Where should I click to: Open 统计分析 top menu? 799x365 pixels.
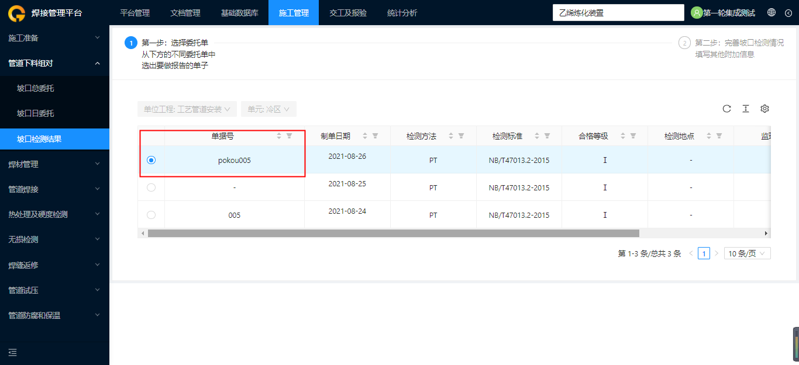402,13
